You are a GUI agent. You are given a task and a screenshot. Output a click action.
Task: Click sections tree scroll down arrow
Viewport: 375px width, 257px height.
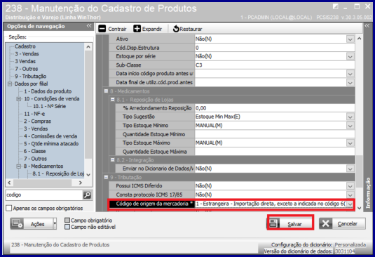pos(88,175)
